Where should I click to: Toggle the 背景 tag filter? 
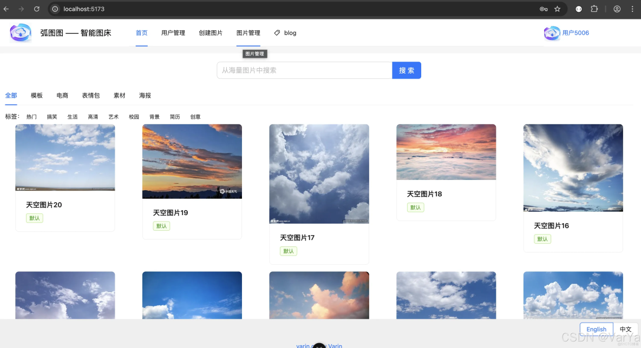tap(154, 116)
